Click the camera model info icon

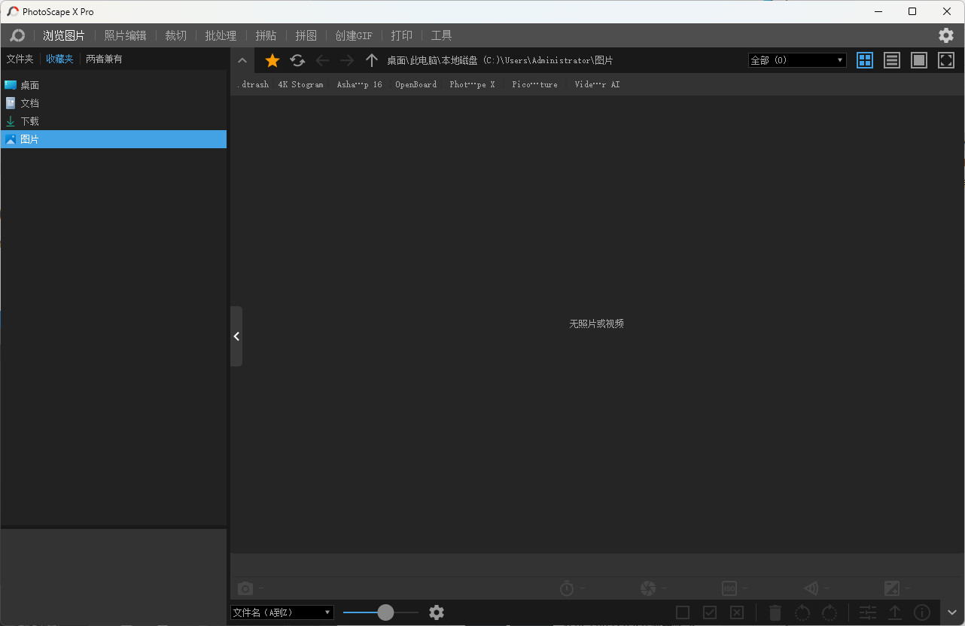[245, 588]
